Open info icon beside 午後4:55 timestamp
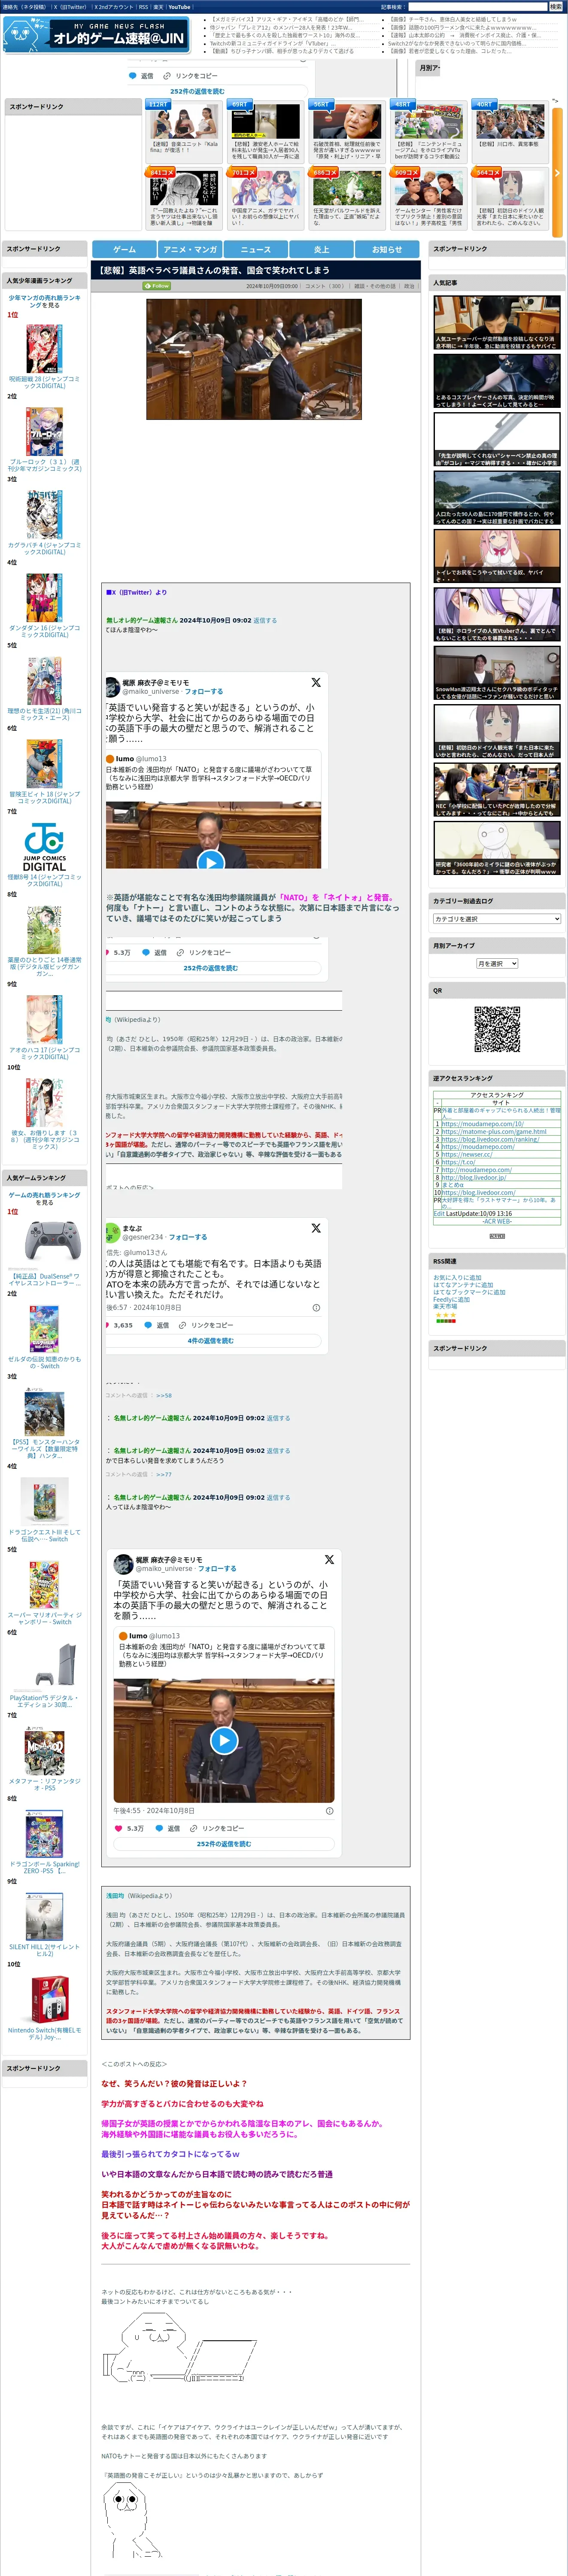Screen dimensions: 568x2576 [x=330, y=1810]
